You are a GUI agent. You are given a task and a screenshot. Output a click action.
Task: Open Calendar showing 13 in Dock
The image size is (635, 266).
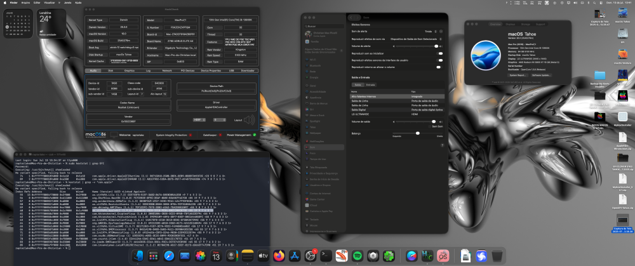216,256
